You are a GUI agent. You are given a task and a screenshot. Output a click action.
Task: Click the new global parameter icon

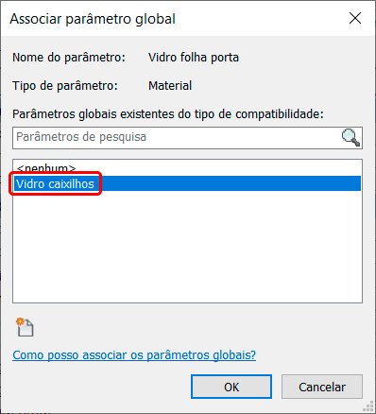(x=25, y=327)
